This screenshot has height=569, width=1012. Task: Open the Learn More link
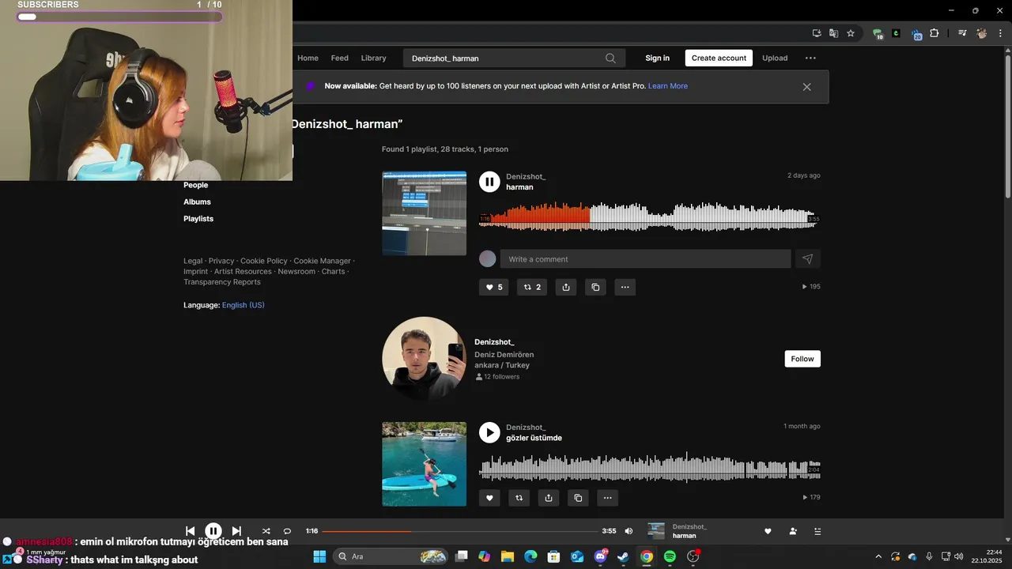pos(668,85)
